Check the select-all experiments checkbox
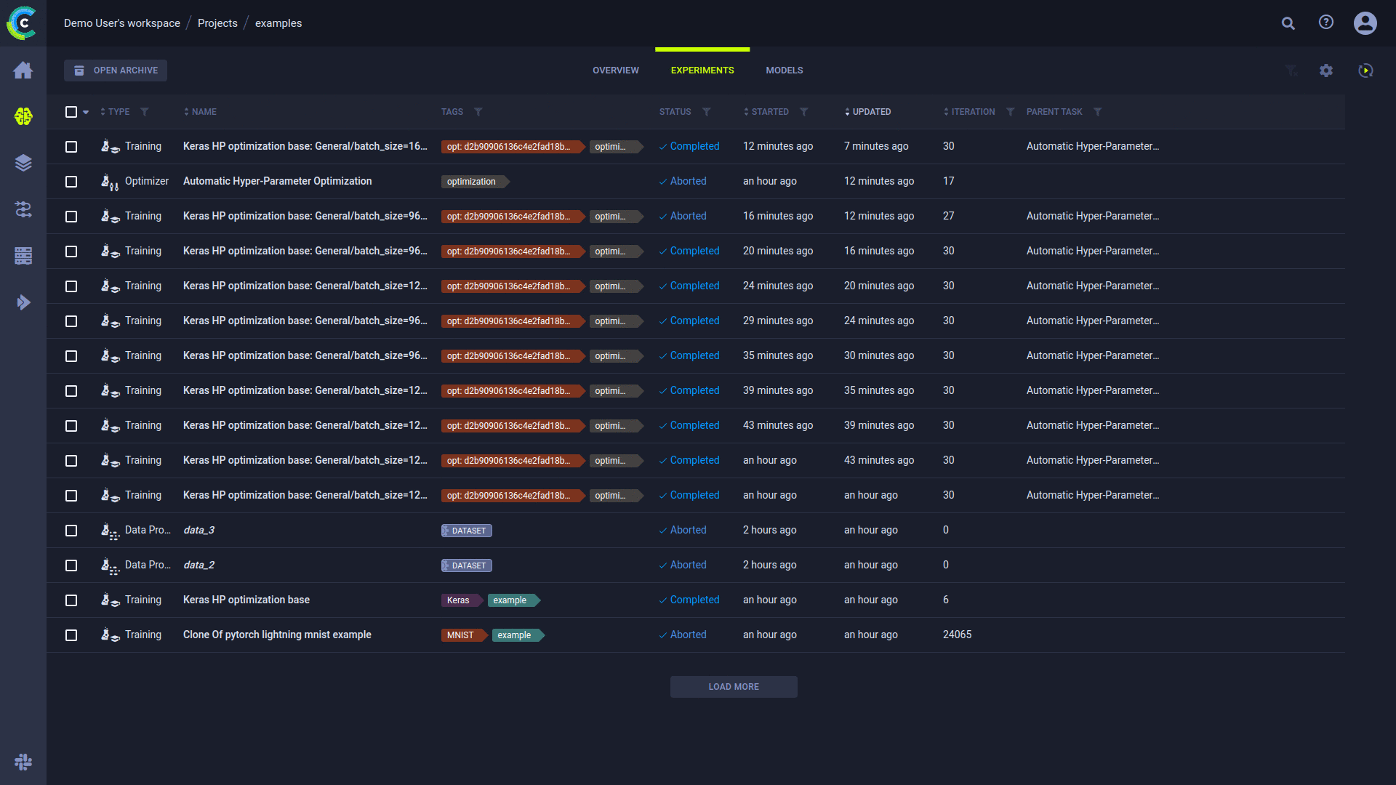This screenshot has width=1396, height=785. (71, 112)
